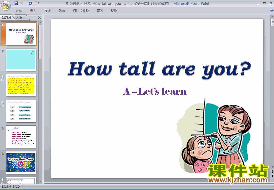Click slide number 5 label in pane
This screenshot has height=190, width=274.
tap(2, 128)
